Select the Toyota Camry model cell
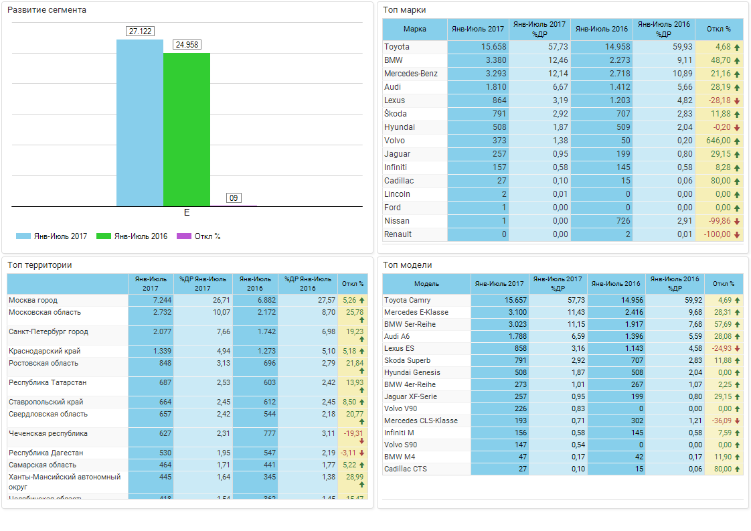 (427, 301)
